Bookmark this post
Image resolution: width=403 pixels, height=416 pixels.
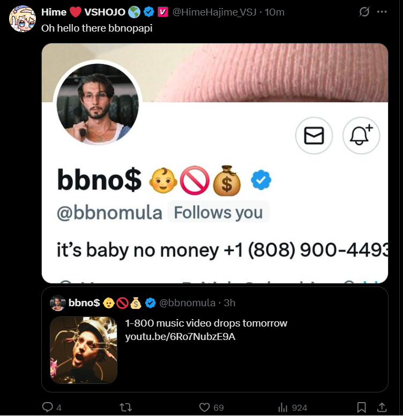pos(362,407)
